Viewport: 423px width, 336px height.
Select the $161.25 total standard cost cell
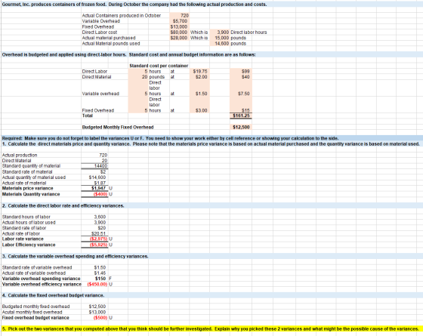pos(241,116)
